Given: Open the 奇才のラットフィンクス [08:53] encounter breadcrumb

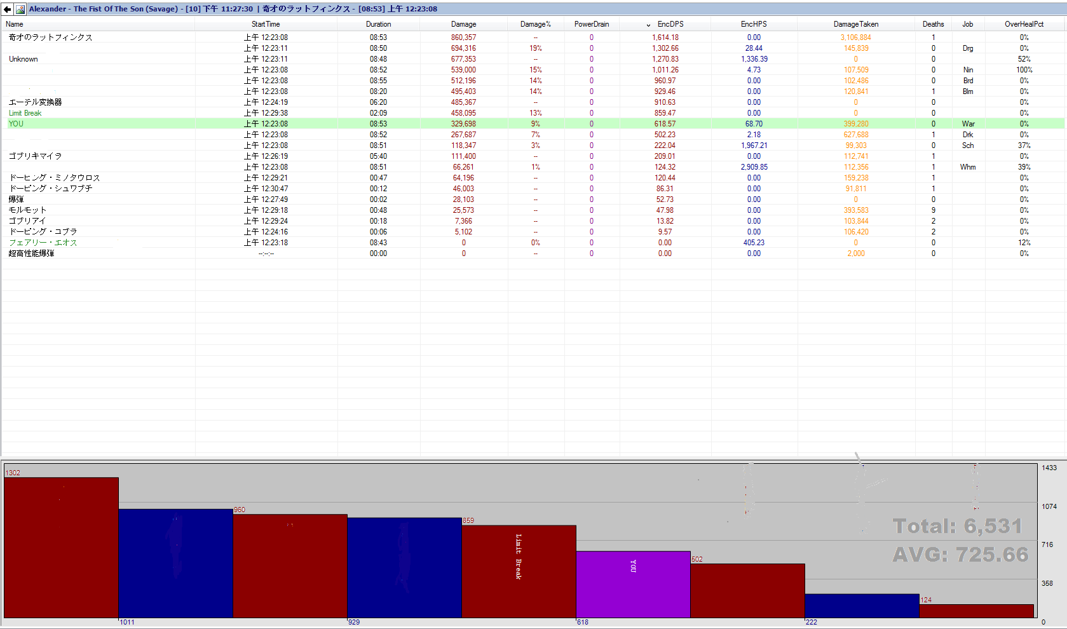Looking at the screenshot, I should click(350, 9).
